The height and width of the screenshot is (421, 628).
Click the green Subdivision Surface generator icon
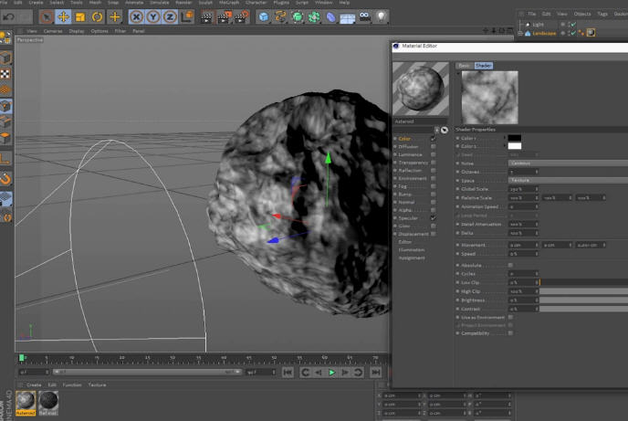click(298, 16)
